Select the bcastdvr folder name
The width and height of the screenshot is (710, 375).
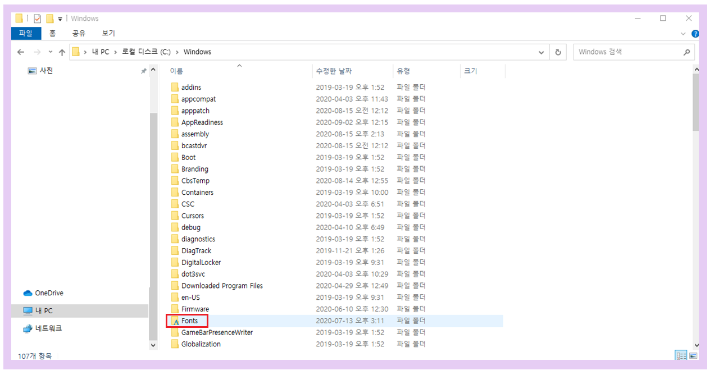tap(194, 146)
